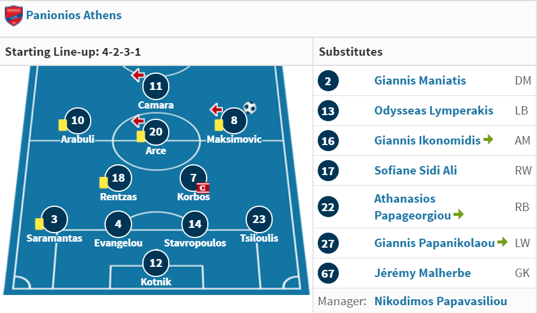The image size is (537, 313).
Task: Open Panionios Athens team page link
Action: point(74,16)
